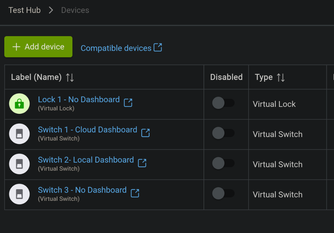Image resolution: width=334 pixels, height=233 pixels.
Task: Sort table by Type column arrows
Action: tap(281, 77)
